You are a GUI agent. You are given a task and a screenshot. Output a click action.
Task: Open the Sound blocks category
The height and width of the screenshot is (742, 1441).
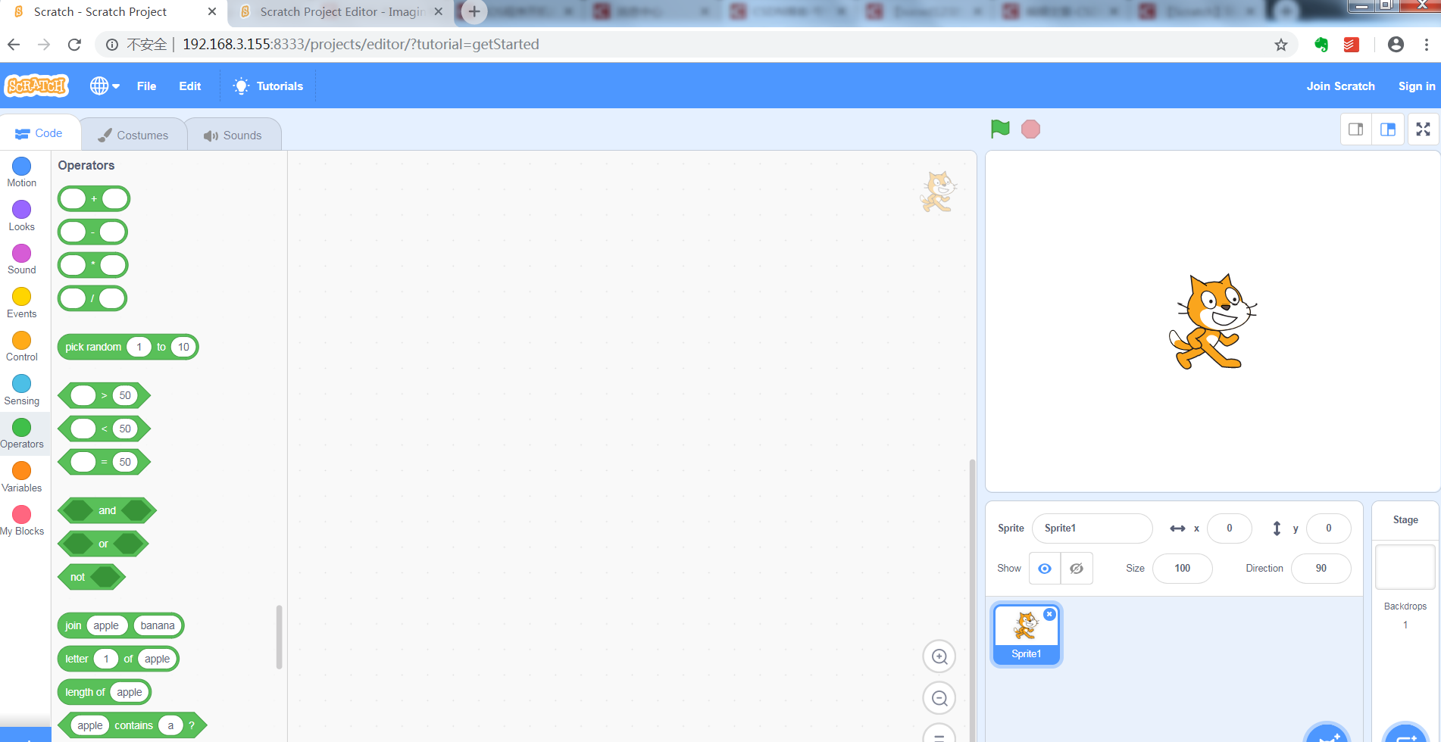20,258
